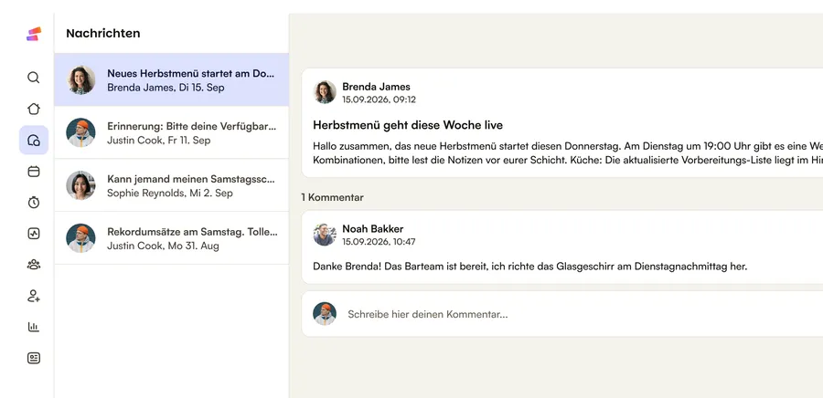Click 'Sophie Reynolds, Mi 2. Sep' subtitle
This screenshot has height=398, width=823.
tap(170, 194)
